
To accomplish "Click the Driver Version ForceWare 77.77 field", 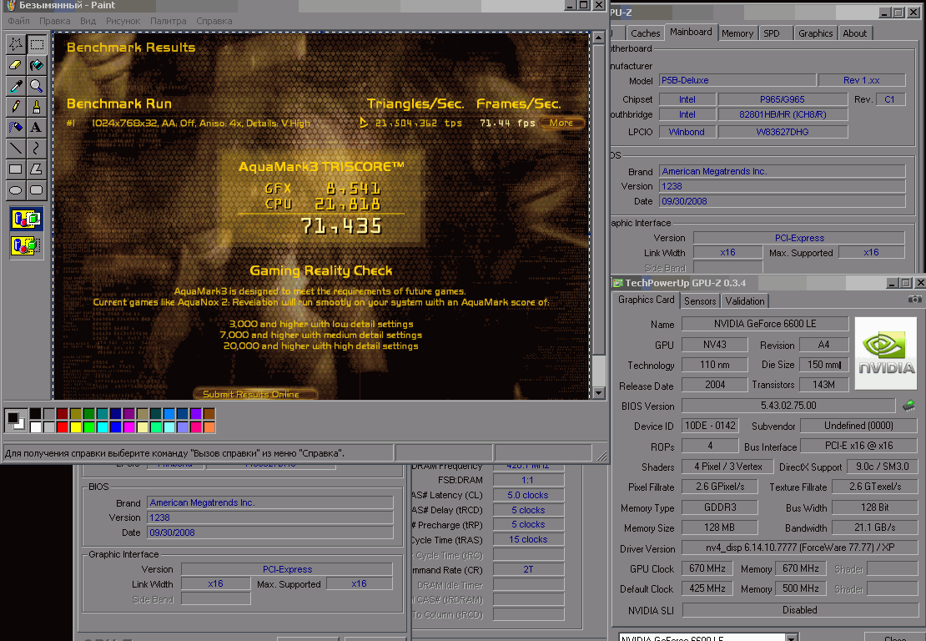I will [x=800, y=548].
